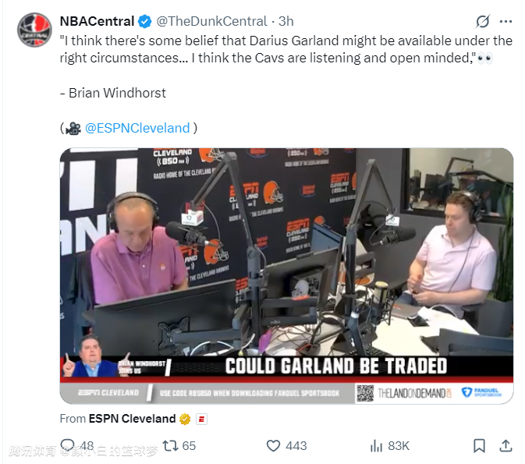The width and height of the screenshot is (525, 464).
Task: Play the Garland trade video thumbnail
Action: [286, 276]
